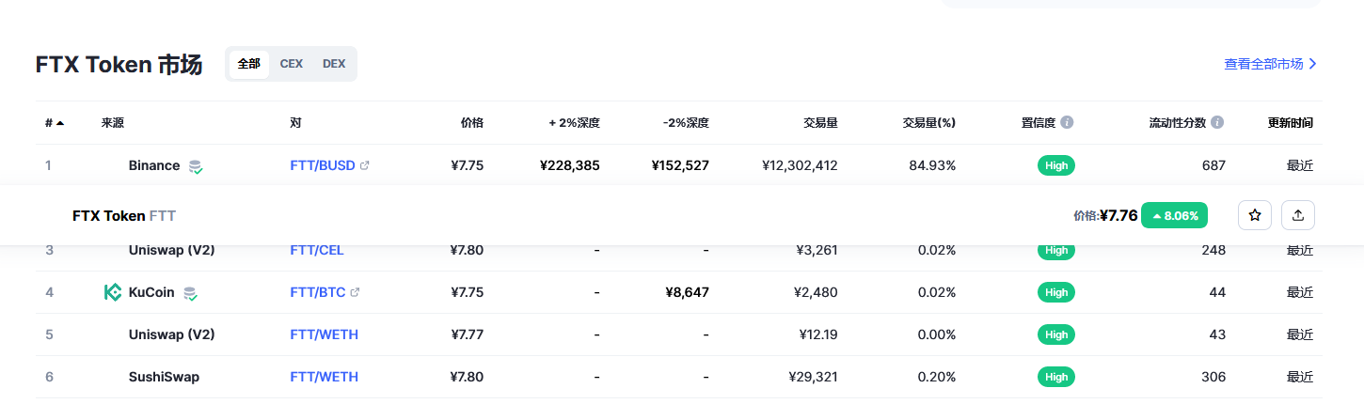Image resolution: width=1364 pixels, height=404 pixels.
Task: Click Binance row High confidence badge
Action: (1056, 165)
